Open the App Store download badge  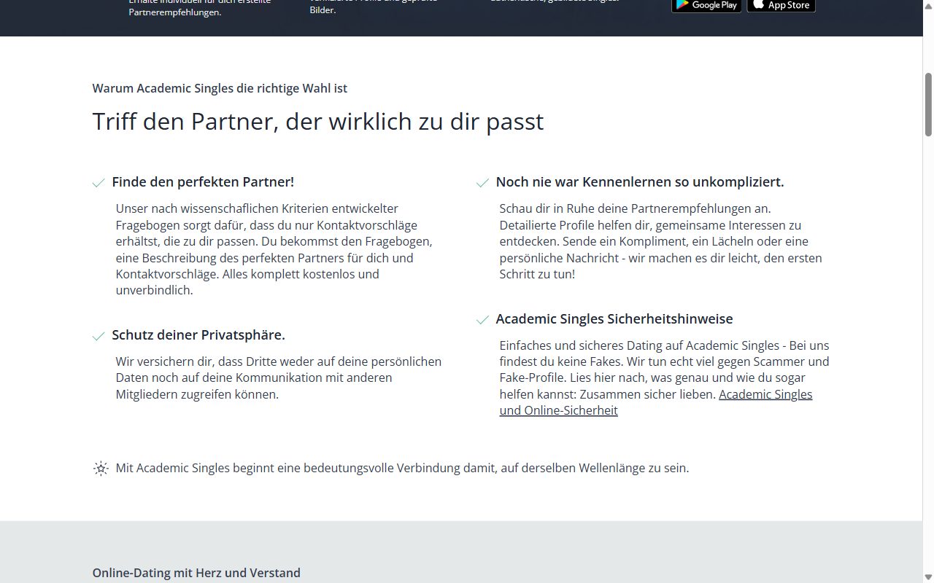[781, 5]
